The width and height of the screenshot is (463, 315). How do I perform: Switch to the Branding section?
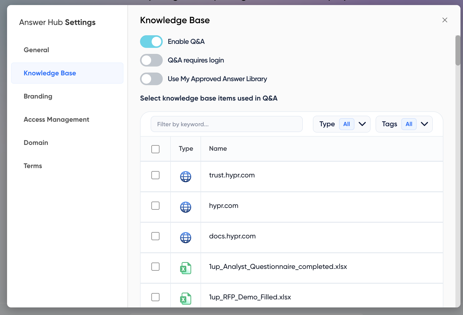click(38, 96)
